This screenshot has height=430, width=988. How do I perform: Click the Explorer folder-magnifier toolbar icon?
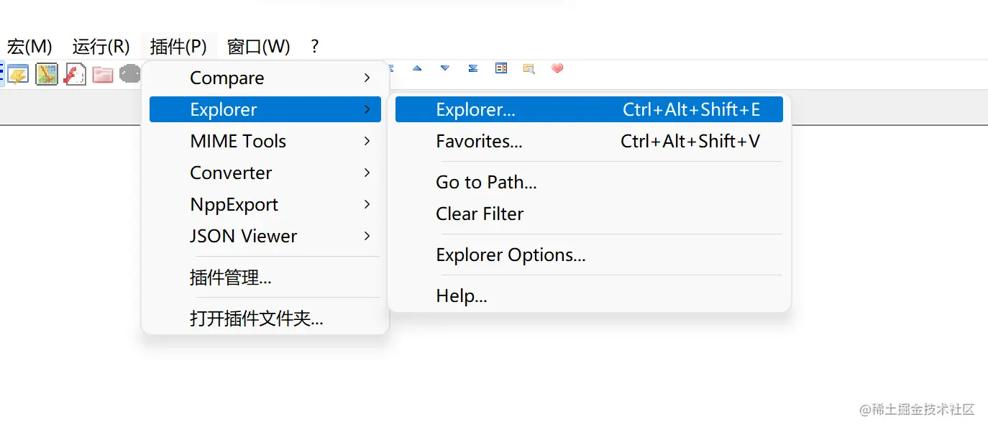[529, 68]
